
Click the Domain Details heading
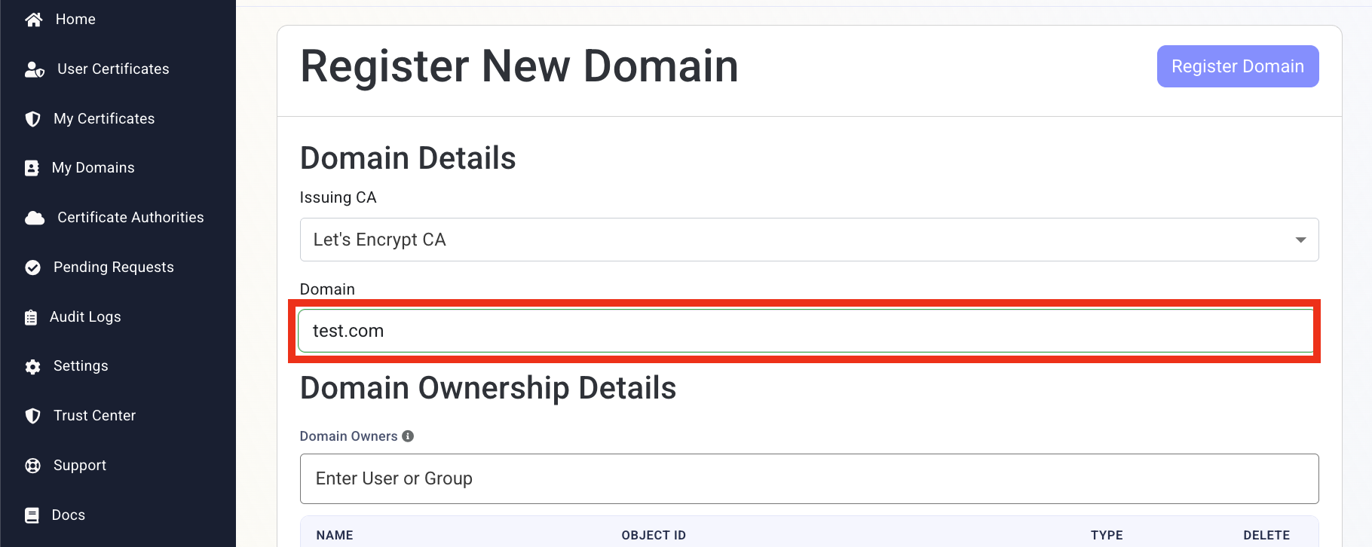pyautogui.click(x=408, y=158)
